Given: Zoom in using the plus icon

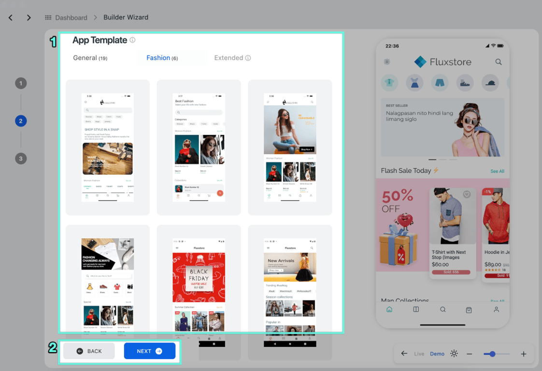Looking at the screenshot, I should point(525,354).
